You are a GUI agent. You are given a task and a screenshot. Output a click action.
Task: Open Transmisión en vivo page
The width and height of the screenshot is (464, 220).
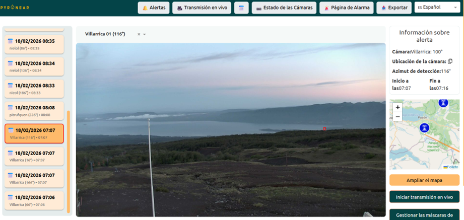coord(202,8)
